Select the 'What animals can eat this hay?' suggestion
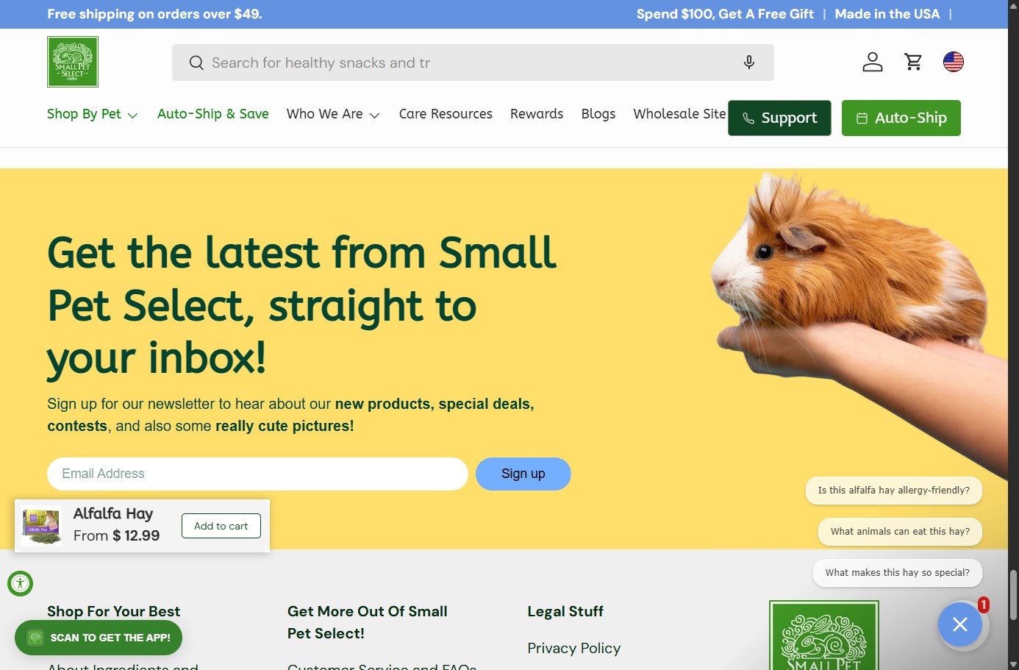 coord(900,532)
